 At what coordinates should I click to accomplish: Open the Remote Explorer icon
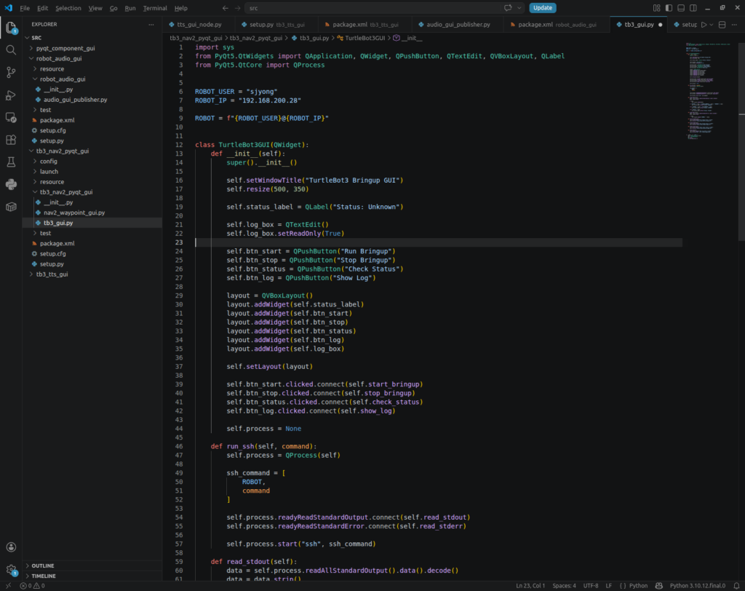(11, 117)
